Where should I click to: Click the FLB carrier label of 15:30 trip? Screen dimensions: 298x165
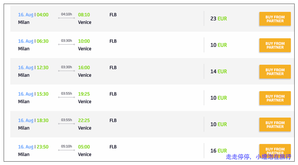[113, 94]
